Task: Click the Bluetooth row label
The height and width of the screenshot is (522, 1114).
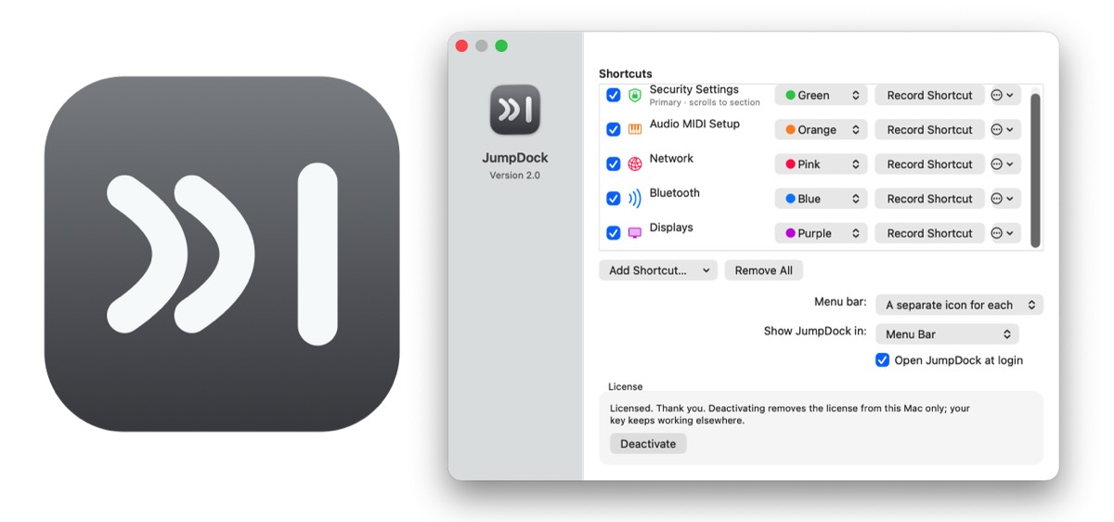Action: 675,192
